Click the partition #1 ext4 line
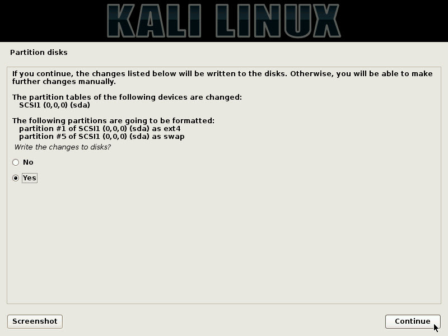The width and height of the screenshot is (448, 336). (100, 129)
